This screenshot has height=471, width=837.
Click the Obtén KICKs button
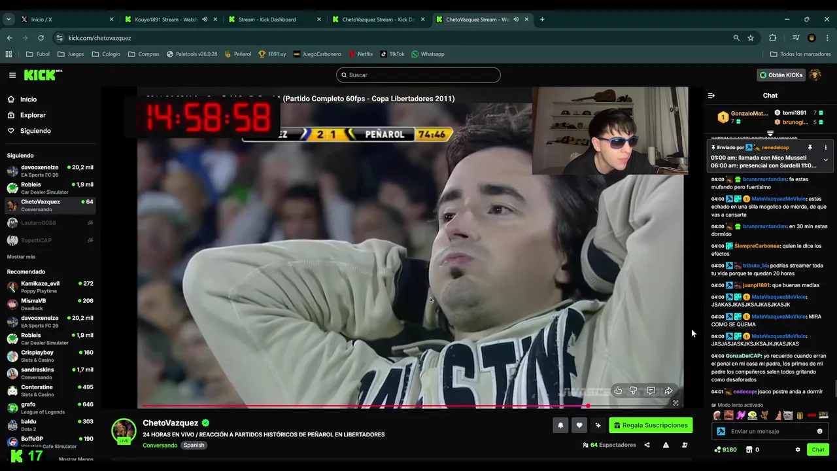[781, 75]
